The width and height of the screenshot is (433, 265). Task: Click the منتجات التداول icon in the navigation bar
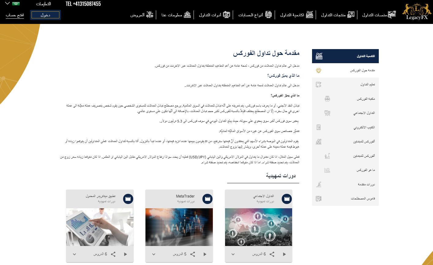351,14
